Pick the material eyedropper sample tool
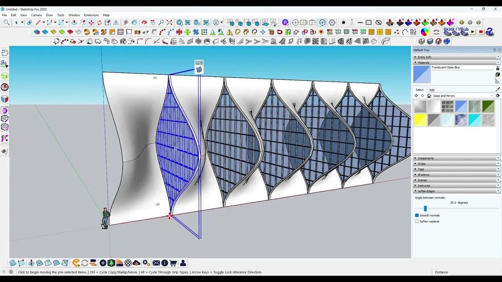The width and height of the screenshot is (502, 282). (x=498, y=89)
